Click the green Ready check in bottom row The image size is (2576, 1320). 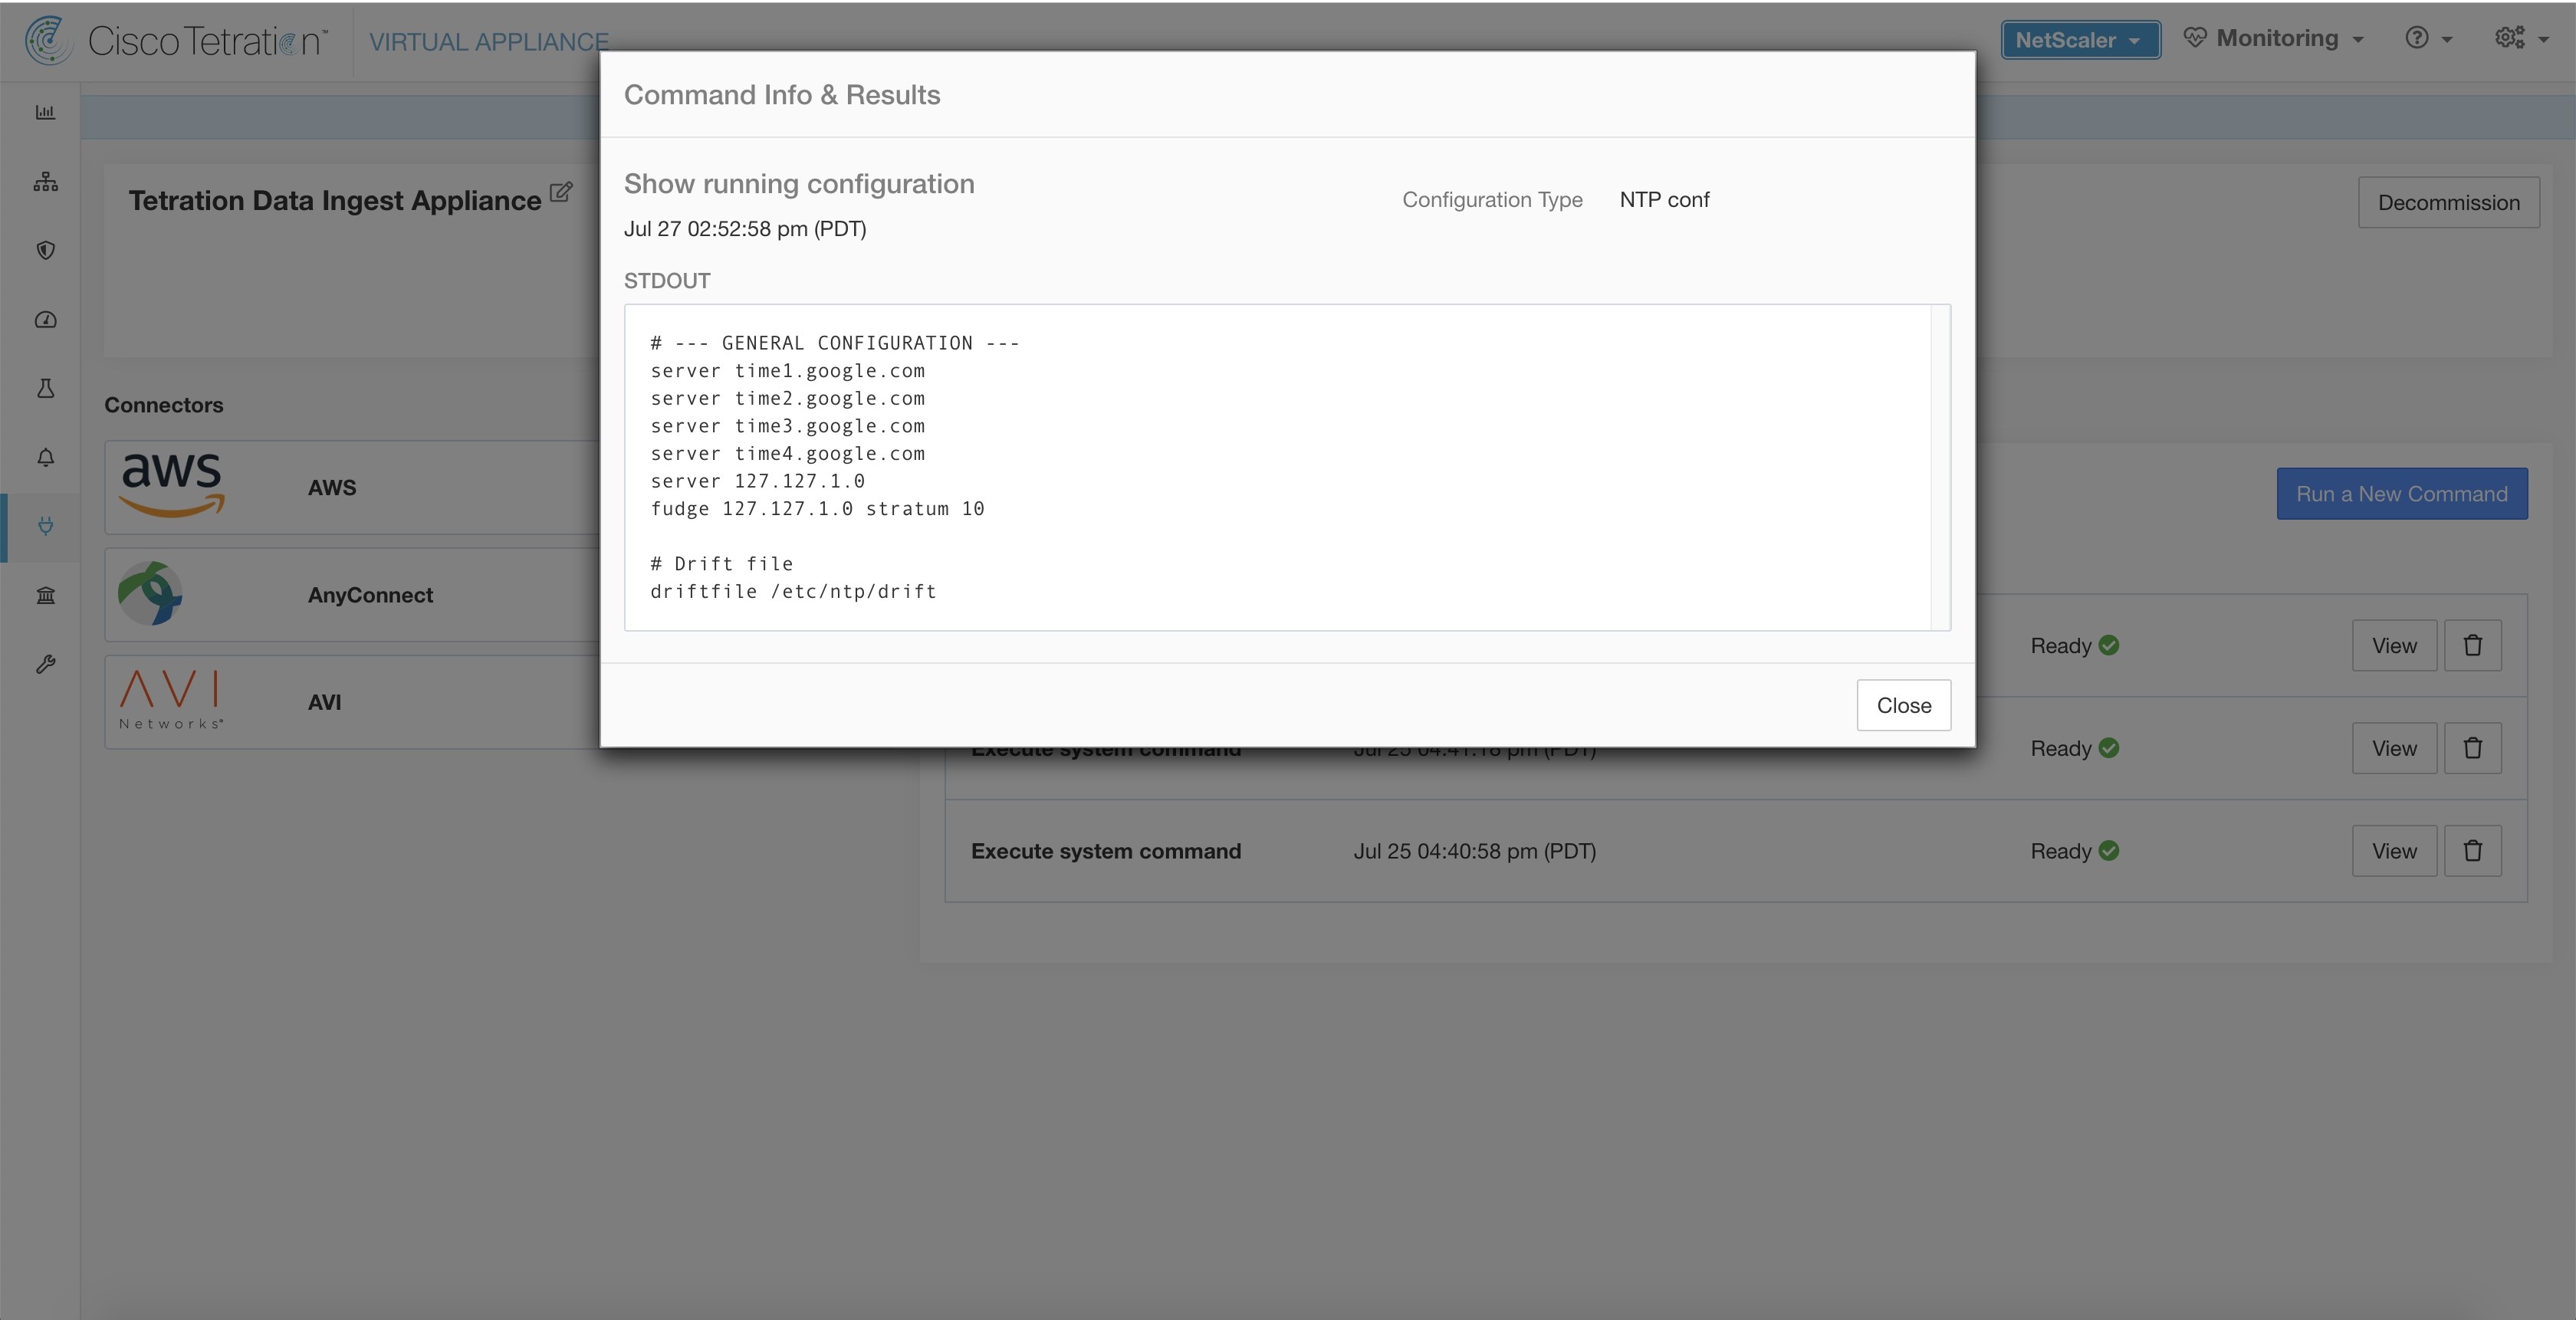(2108, 851)
